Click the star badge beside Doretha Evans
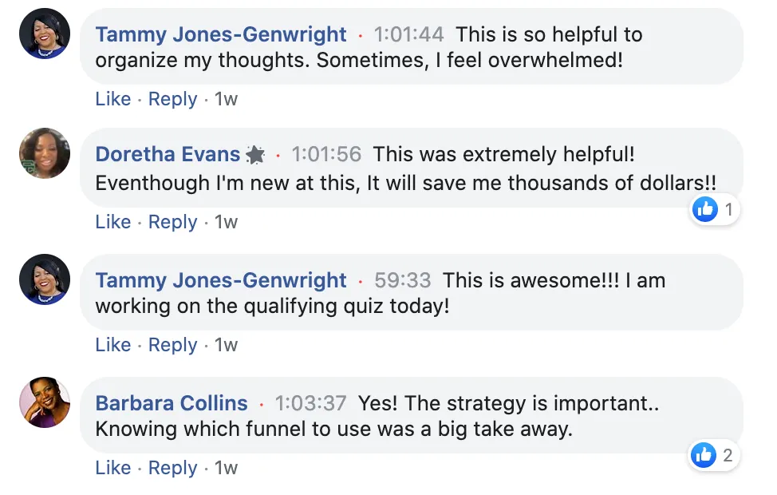 pyautogui.click(x=255, y=155)
